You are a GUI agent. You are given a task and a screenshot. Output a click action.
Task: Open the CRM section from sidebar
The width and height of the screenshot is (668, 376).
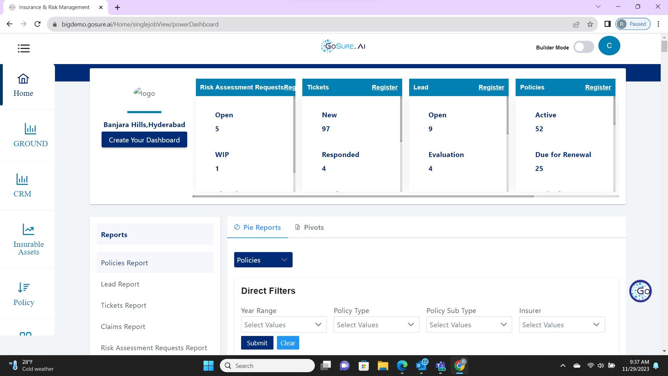[x=22, y=186]
